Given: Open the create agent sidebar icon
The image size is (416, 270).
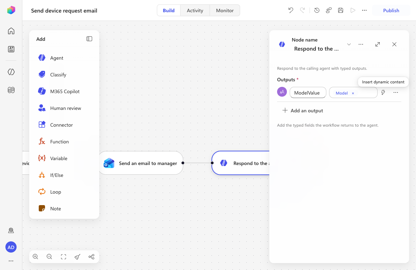Looking at the screenshot, I should [11, 49].
